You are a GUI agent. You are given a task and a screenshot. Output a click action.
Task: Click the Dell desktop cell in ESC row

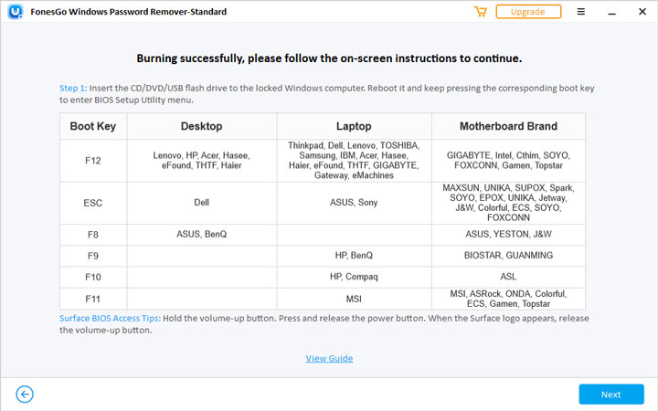point(201,203)
